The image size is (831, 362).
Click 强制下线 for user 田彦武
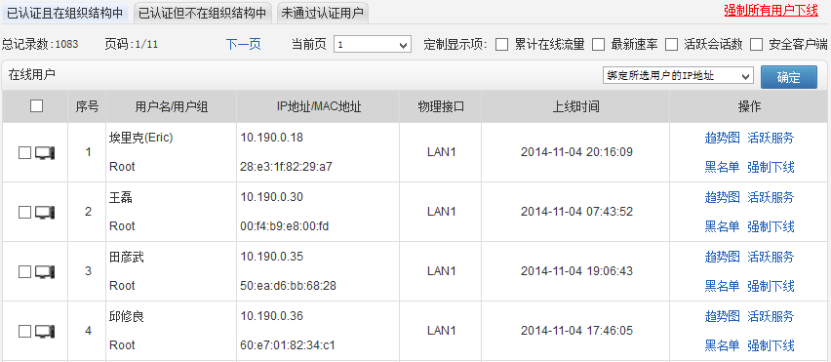(771, 287)
